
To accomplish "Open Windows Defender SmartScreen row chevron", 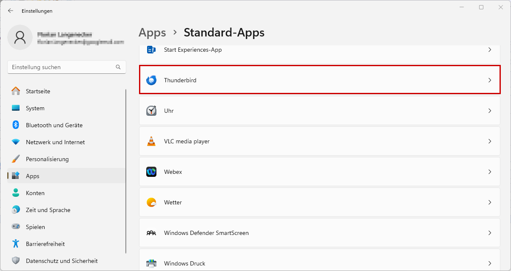I will tap(490, 233).
